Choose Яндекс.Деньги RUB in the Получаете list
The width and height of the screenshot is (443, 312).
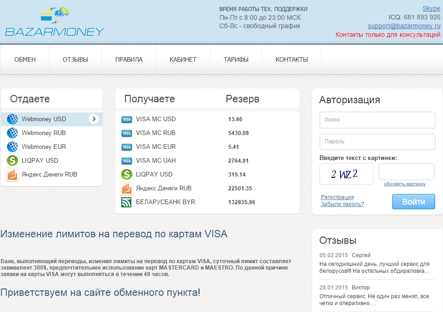click(207, 188)
